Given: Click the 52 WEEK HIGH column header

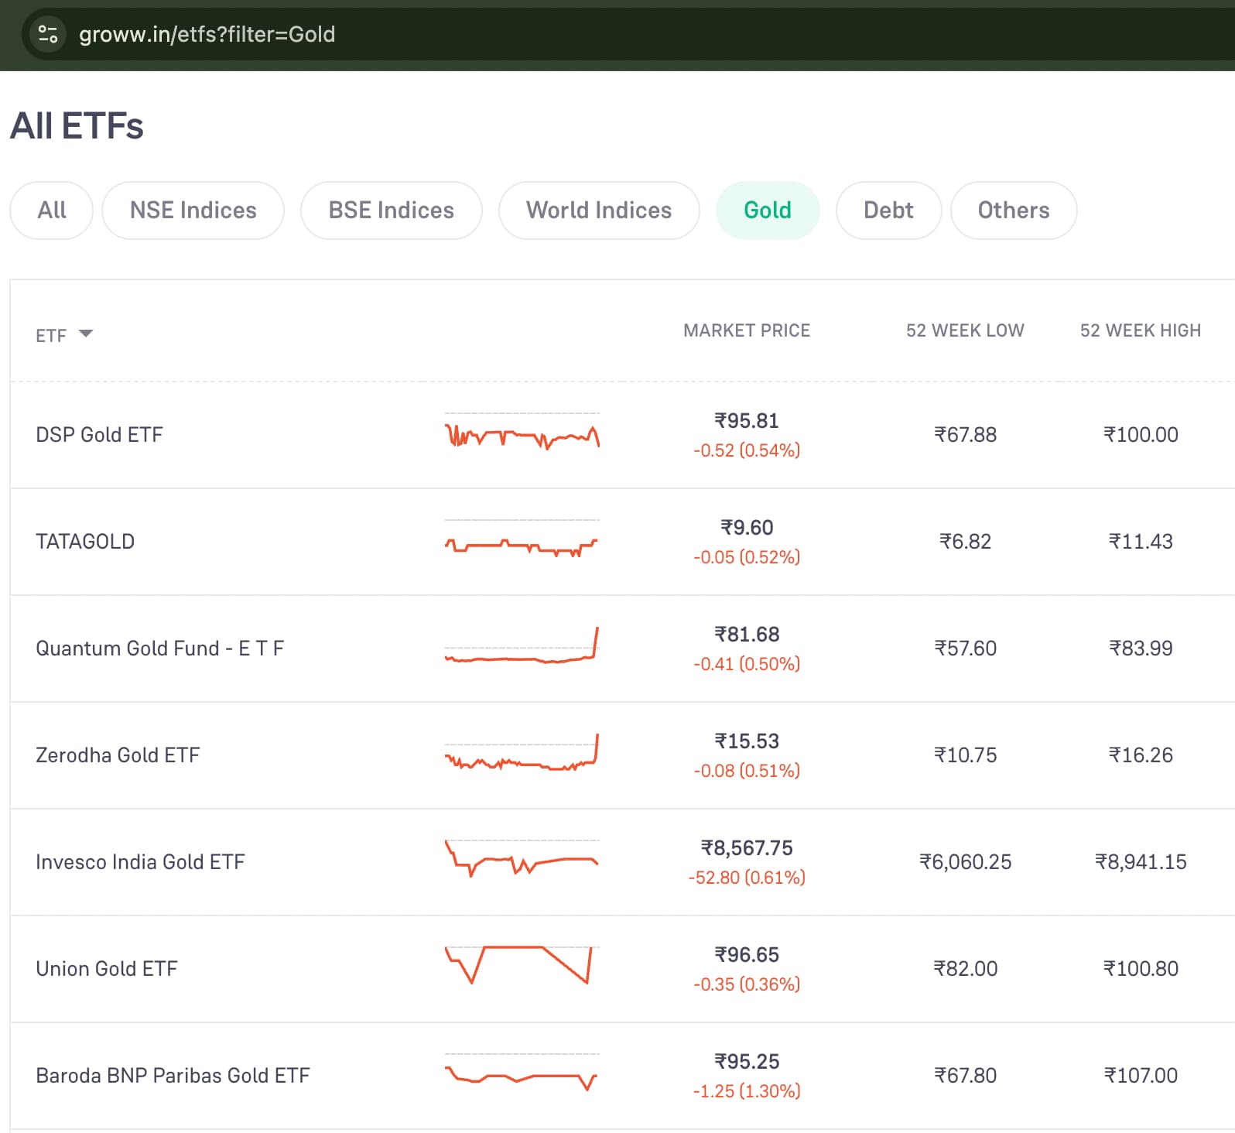Looking at the screenshot, I should 1141,330.
